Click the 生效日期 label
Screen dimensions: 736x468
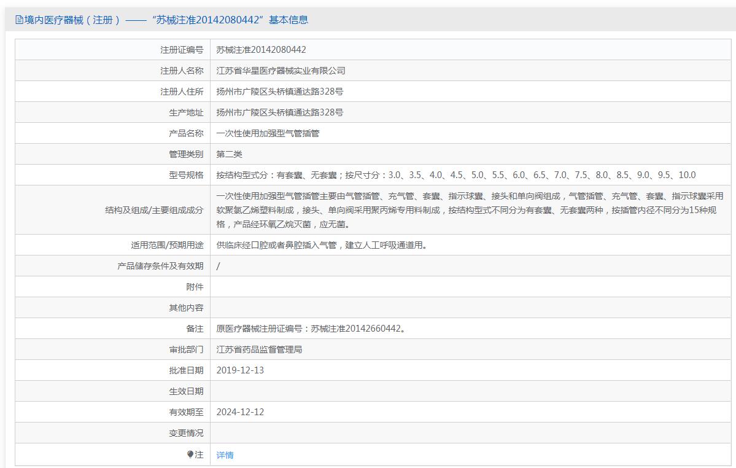[x=187, y=391]
